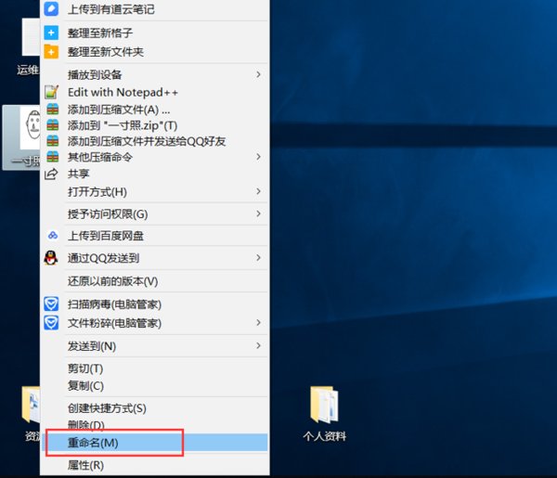
Task: Open 打开方式(H) menu entry
Action: coord(154,192)
